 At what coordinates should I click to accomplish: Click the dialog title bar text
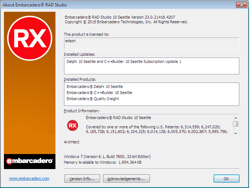(x=35, y=5)
